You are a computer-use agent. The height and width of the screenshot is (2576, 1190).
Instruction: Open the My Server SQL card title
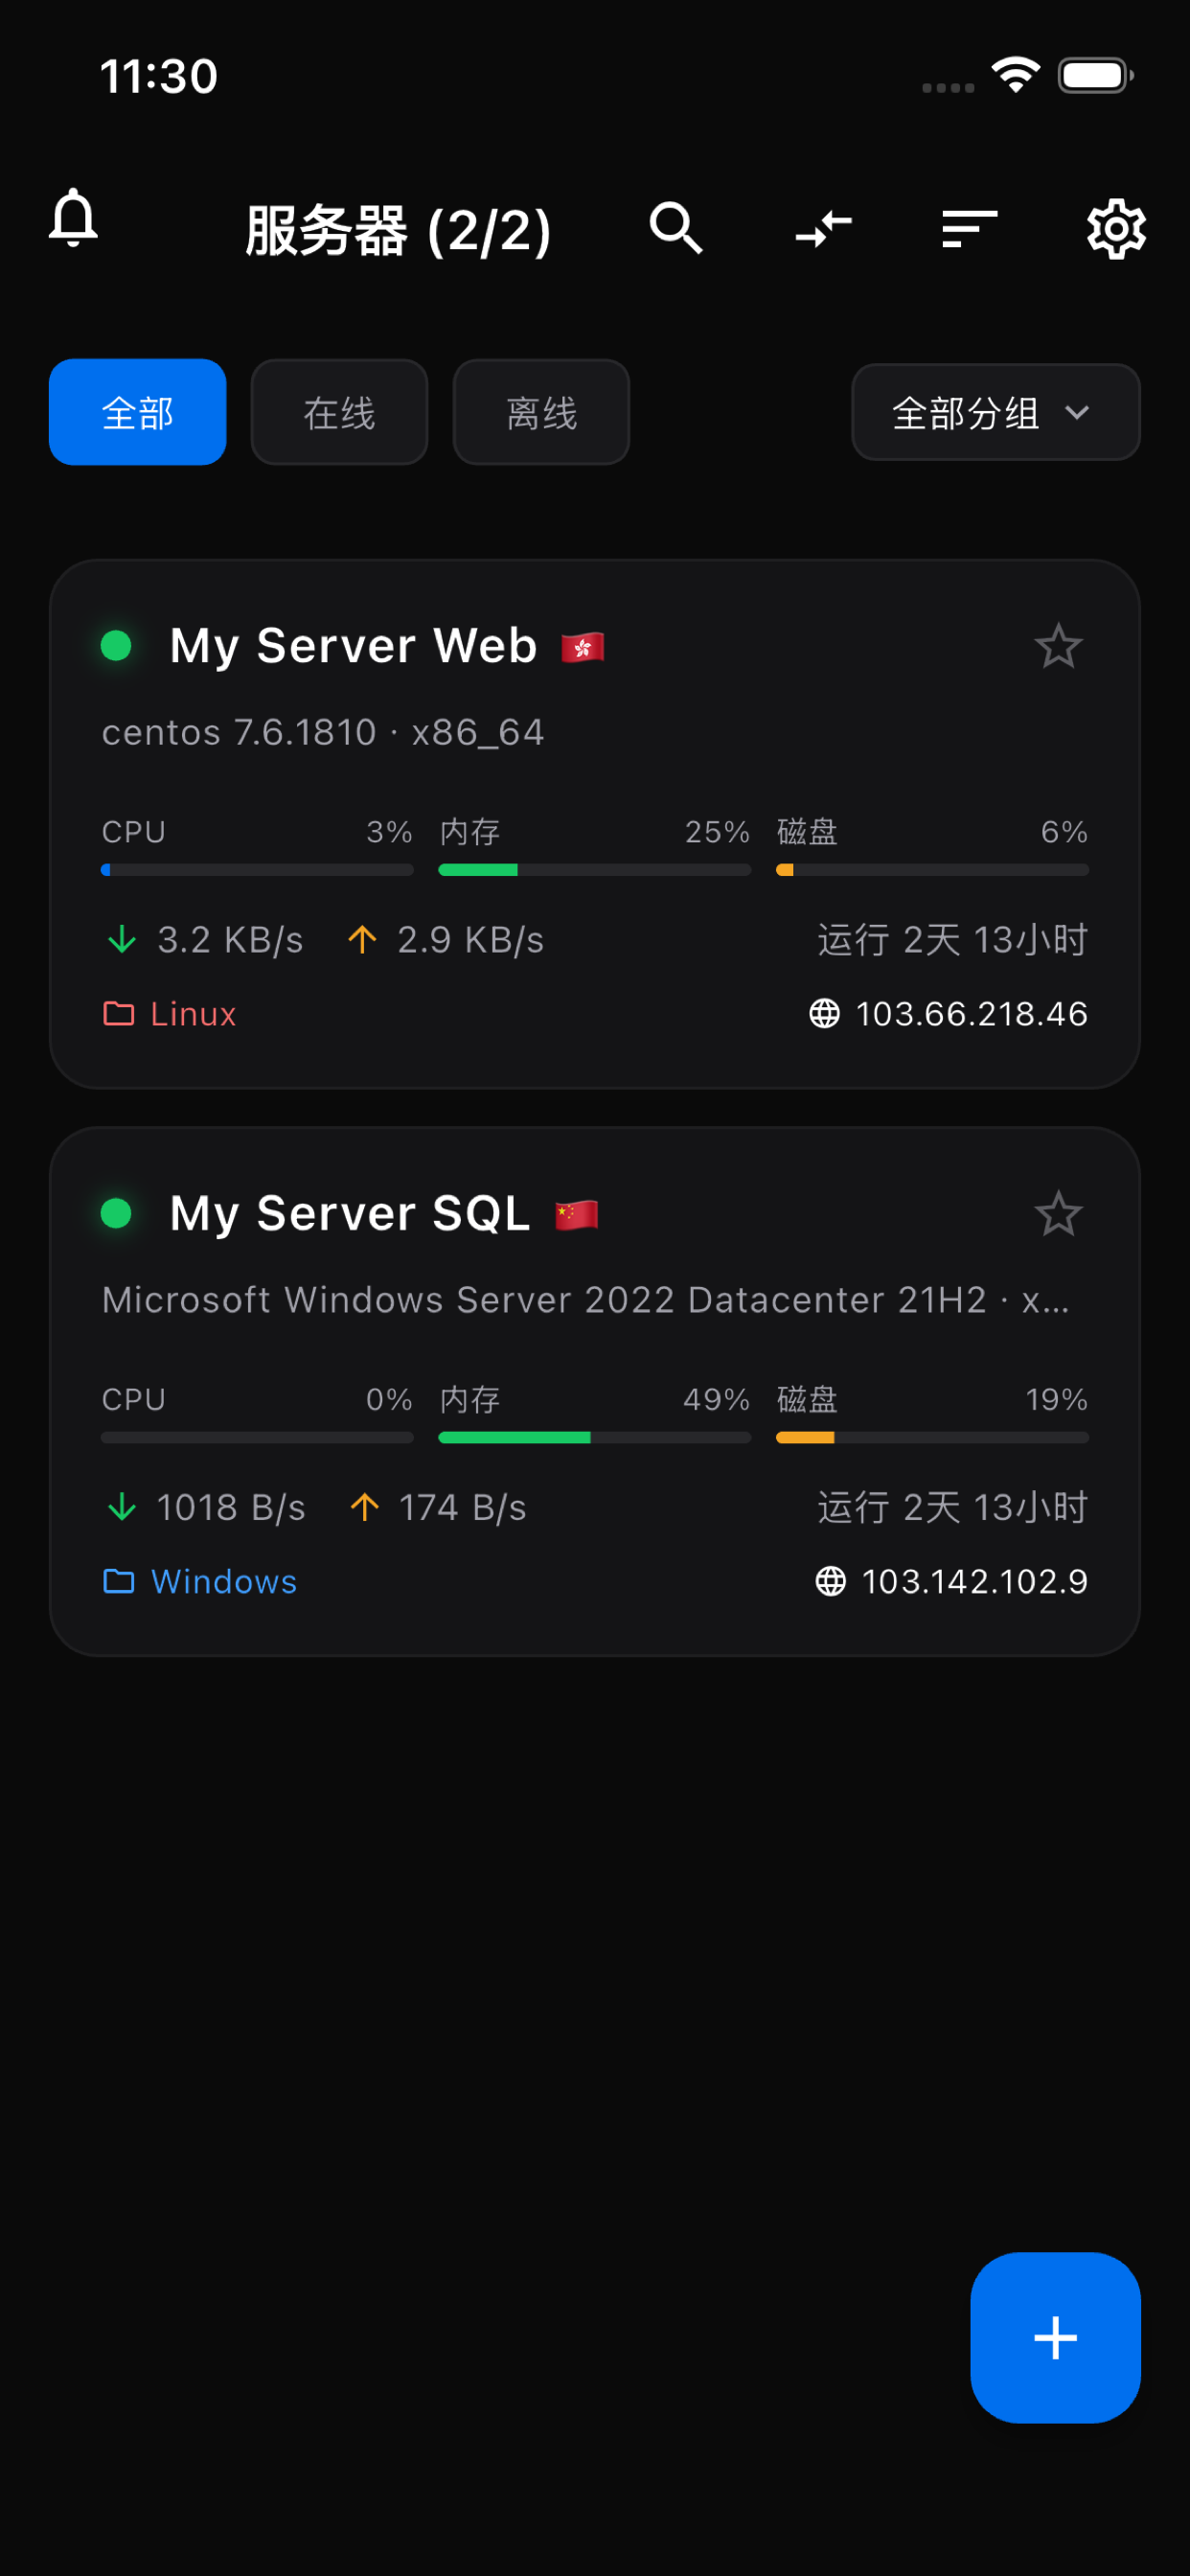(350, 1214)
